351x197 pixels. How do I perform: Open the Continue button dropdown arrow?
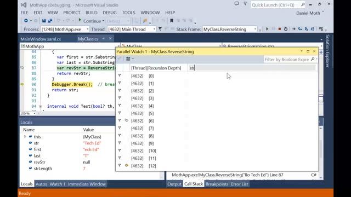(x=103, y=21)
